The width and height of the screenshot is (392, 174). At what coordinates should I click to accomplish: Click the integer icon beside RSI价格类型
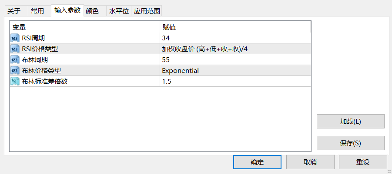[x=15, y=49]
